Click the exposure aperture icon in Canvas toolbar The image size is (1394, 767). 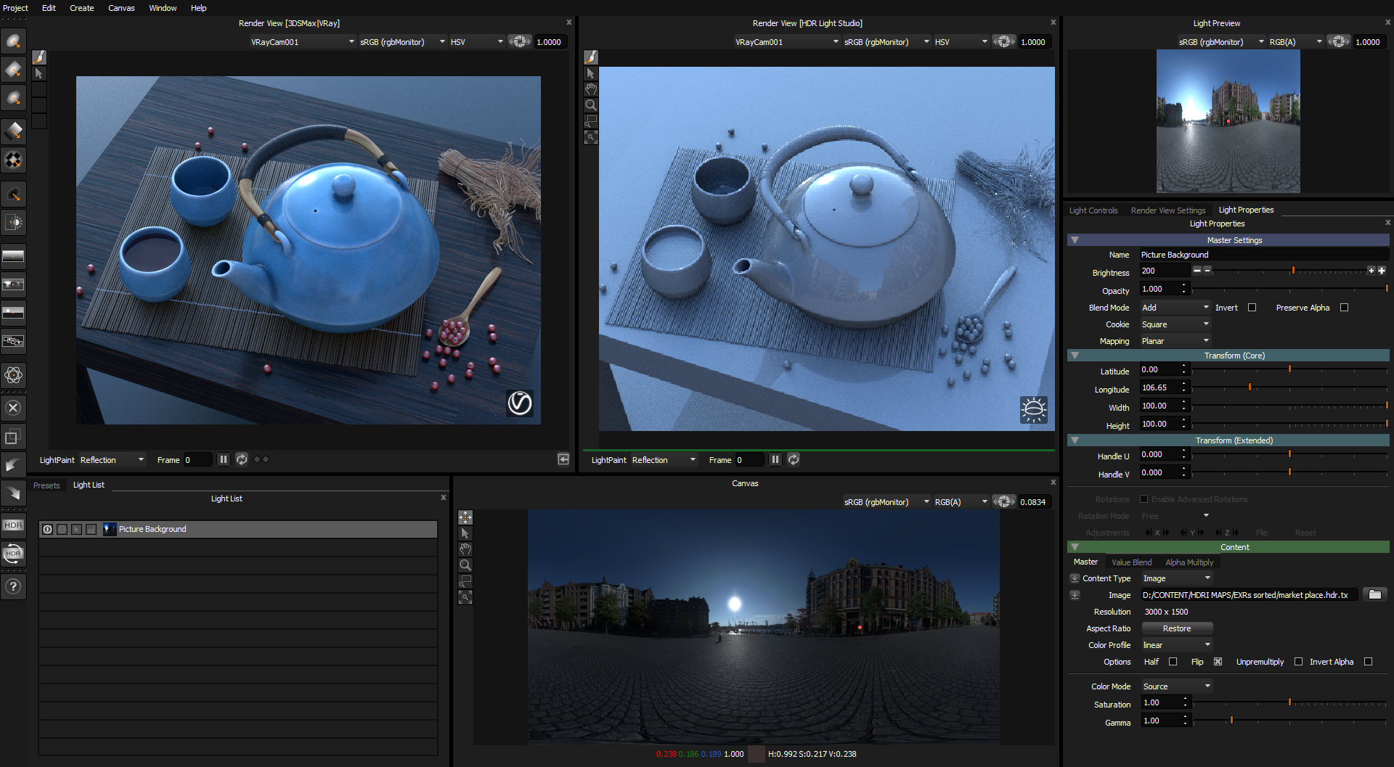[1004, 501]
